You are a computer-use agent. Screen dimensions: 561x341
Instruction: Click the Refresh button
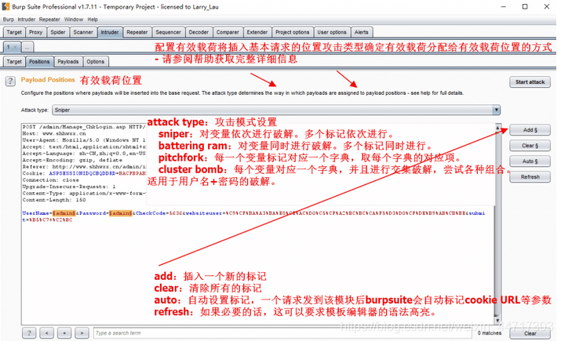[x=530, y=177]
